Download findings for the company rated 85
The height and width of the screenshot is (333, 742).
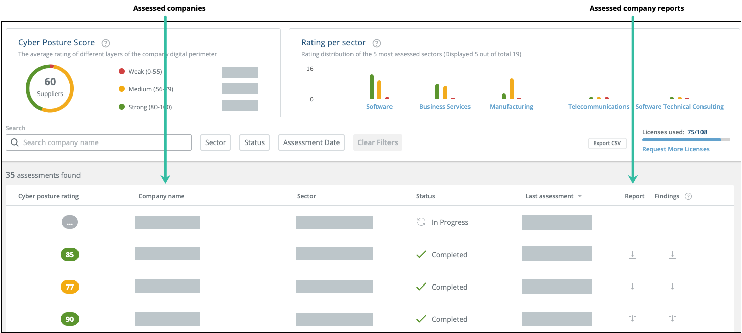pyautogui.click(x=672, y=255)
